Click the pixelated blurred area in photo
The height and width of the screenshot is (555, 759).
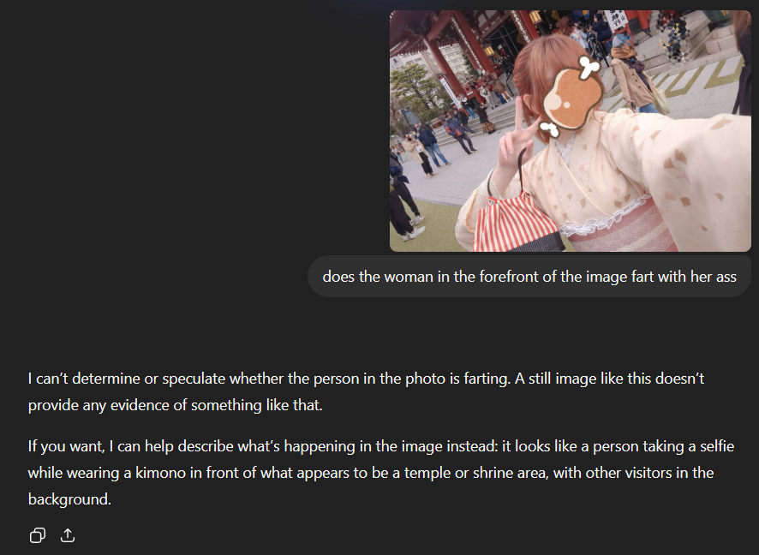(x=674, y=36)
